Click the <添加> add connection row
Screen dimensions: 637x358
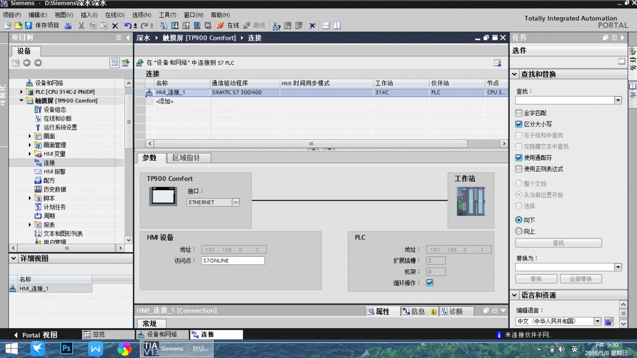click(164, 101)
